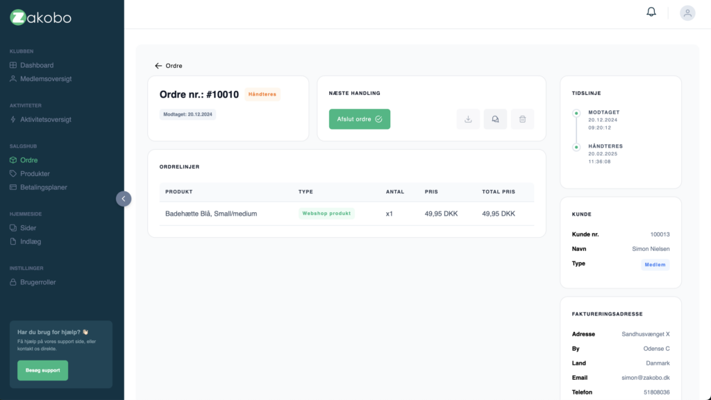The height and width of the screenshot is (400, 711).
Task: Open Dashboard in the sidebar
Action: 37,65
